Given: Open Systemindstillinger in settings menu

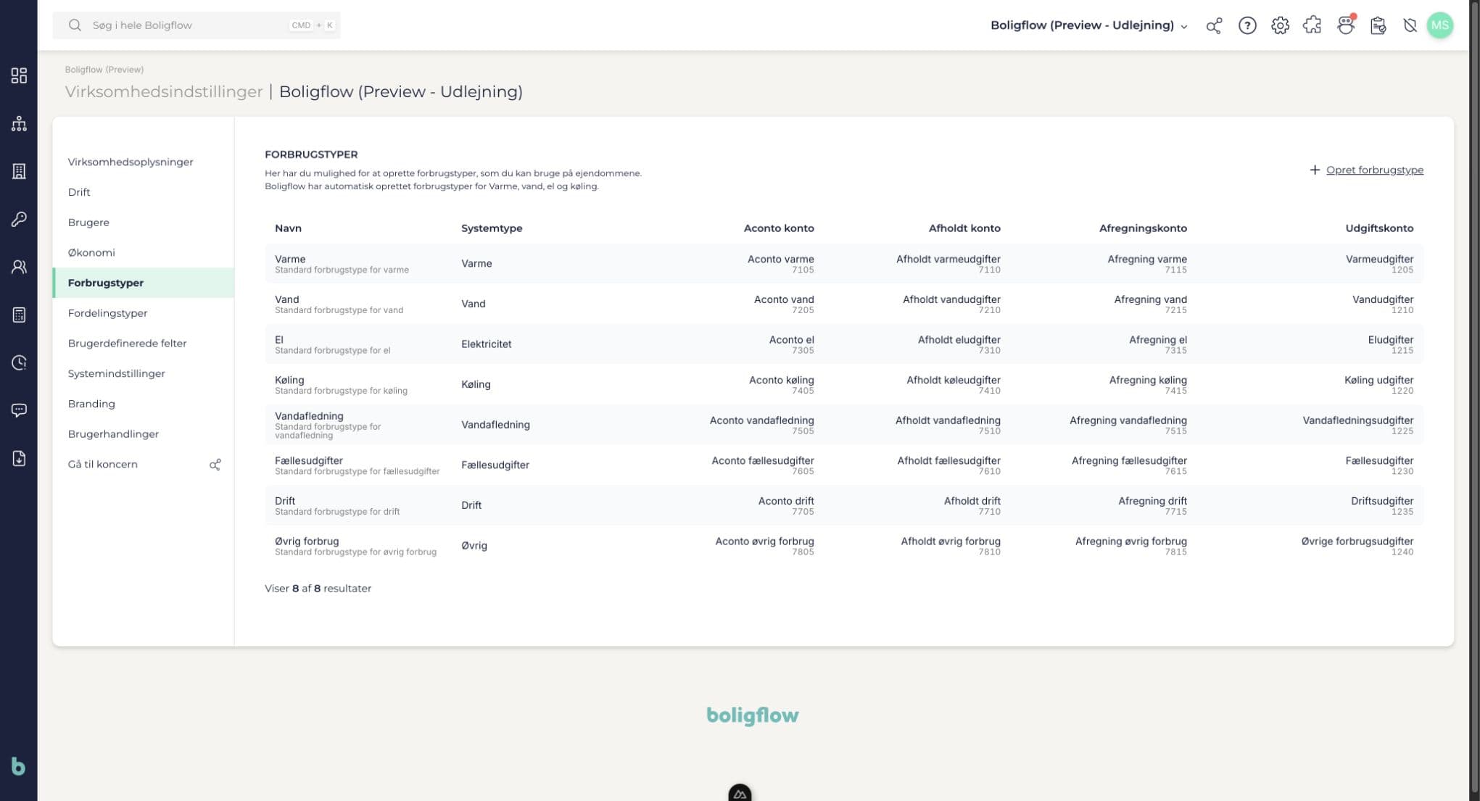Looking at the screenshot, I should click(x=116, y=373).
